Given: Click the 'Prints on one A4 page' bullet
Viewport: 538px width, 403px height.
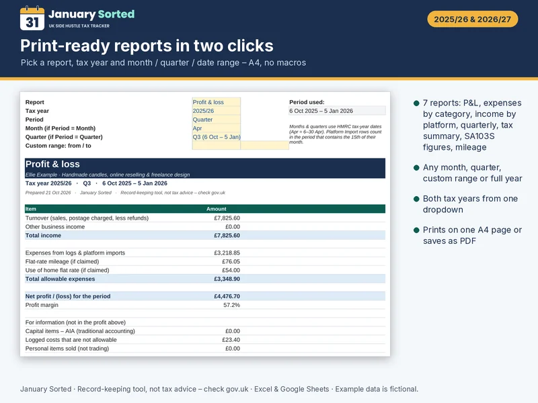Looking at the screenshot, I should (x=473, y=235).
